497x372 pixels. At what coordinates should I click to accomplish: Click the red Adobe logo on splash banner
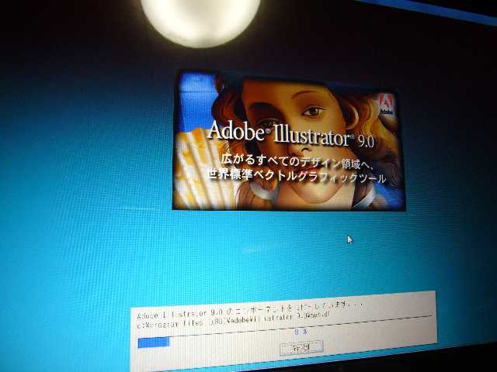point(388,102)
